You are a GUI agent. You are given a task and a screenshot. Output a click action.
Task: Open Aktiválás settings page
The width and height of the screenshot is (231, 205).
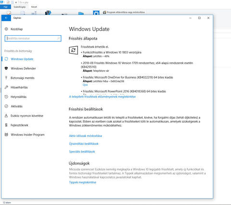tap(16, 106)
